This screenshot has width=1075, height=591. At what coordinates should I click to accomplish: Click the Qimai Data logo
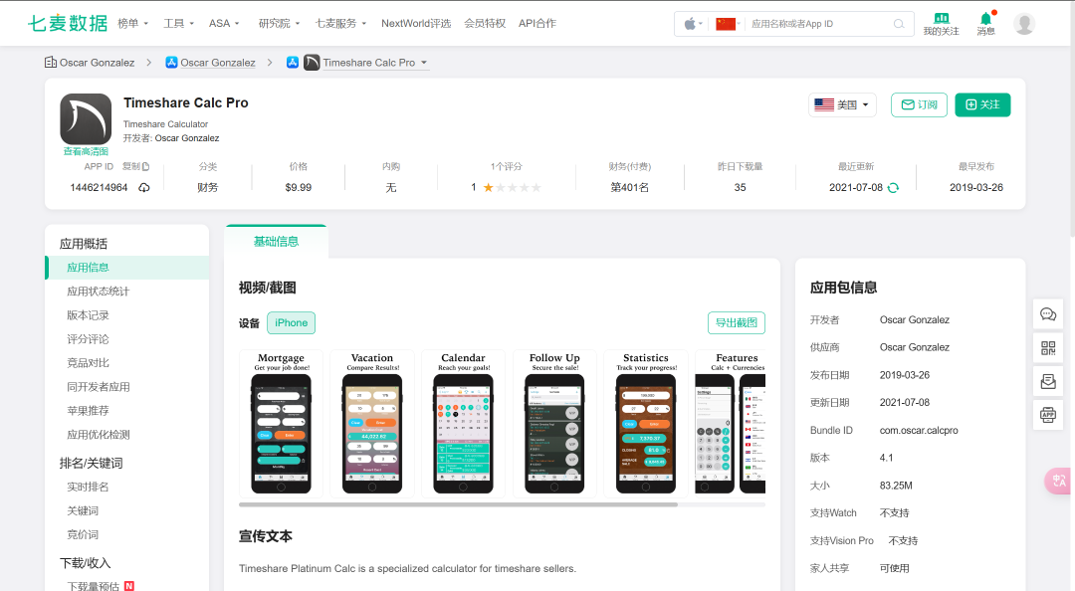coord(68,23)
